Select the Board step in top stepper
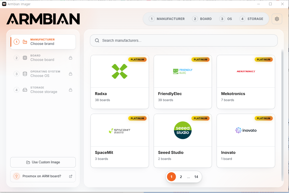Viewport: 289px width, 193px height. (202, 19)
